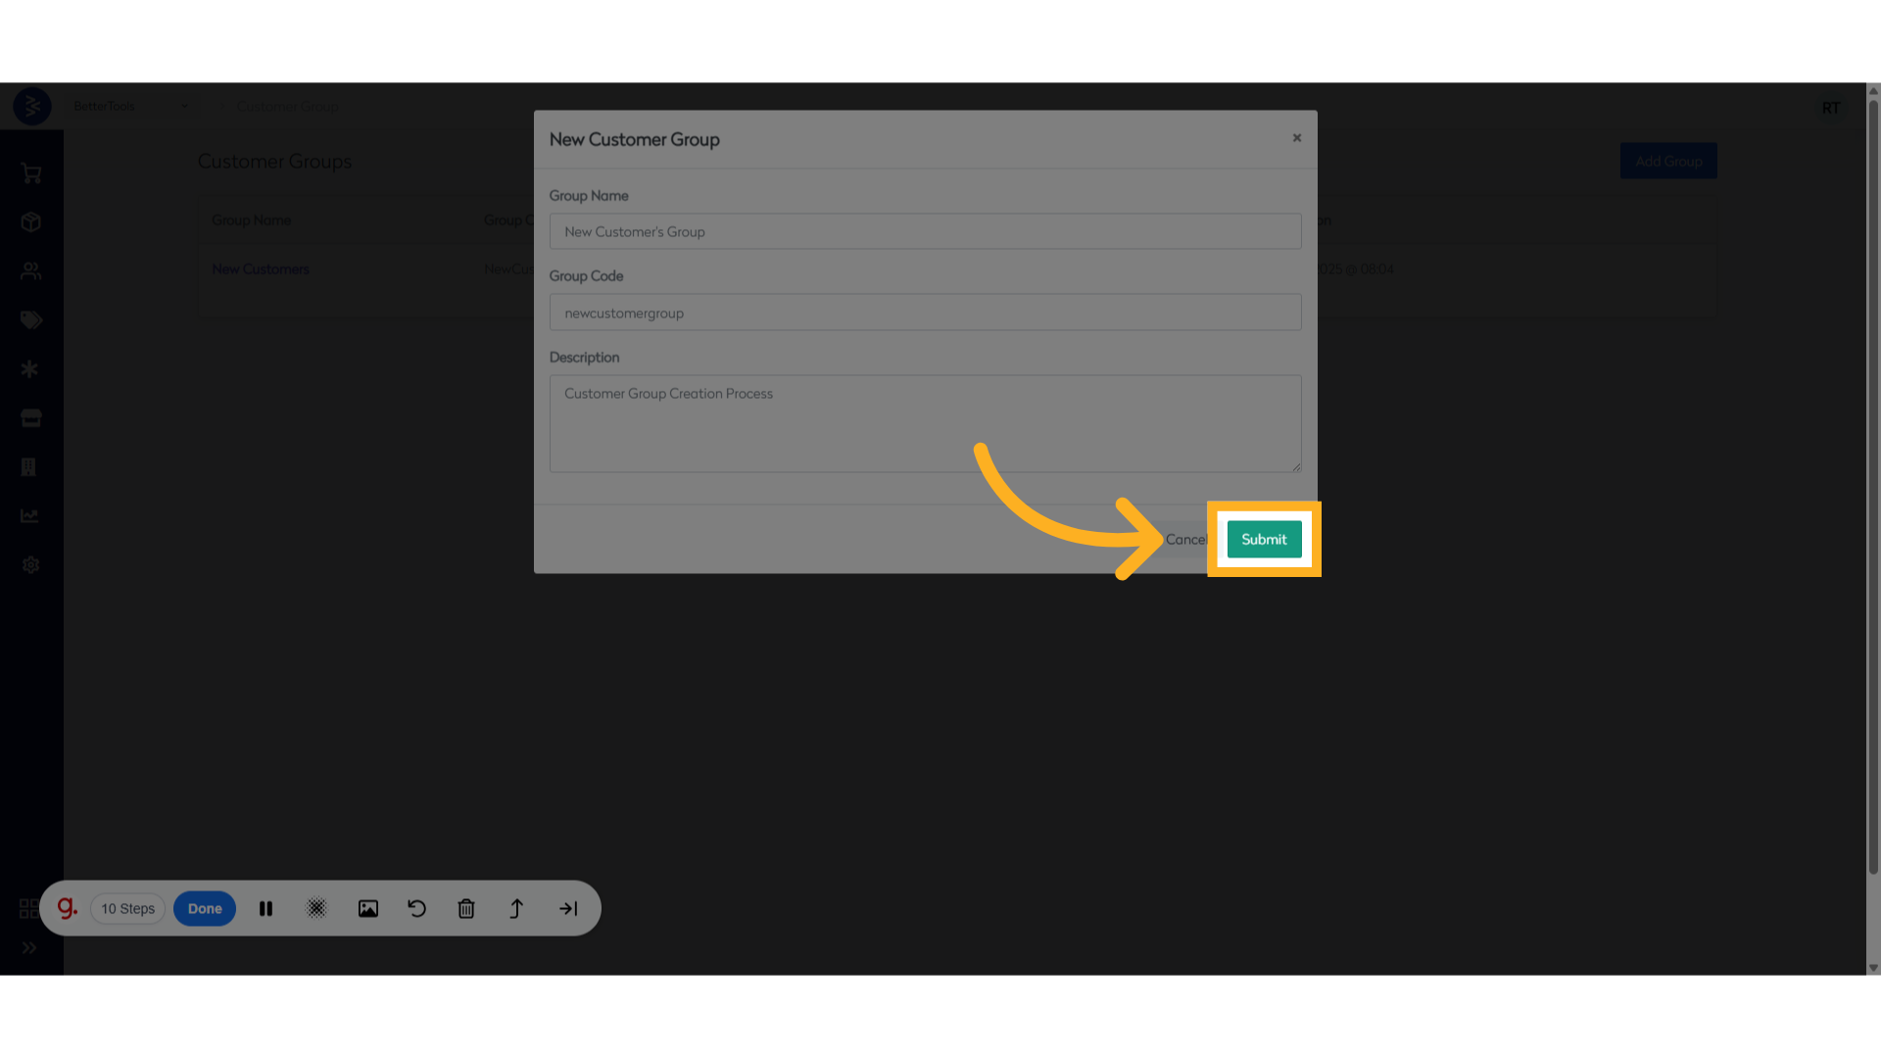Image resolution: width=1881 pixels, height=1058 pixels.
Task: Collapse recorder toolbar with arrow-to-bar icon
Action: point(568,909)
